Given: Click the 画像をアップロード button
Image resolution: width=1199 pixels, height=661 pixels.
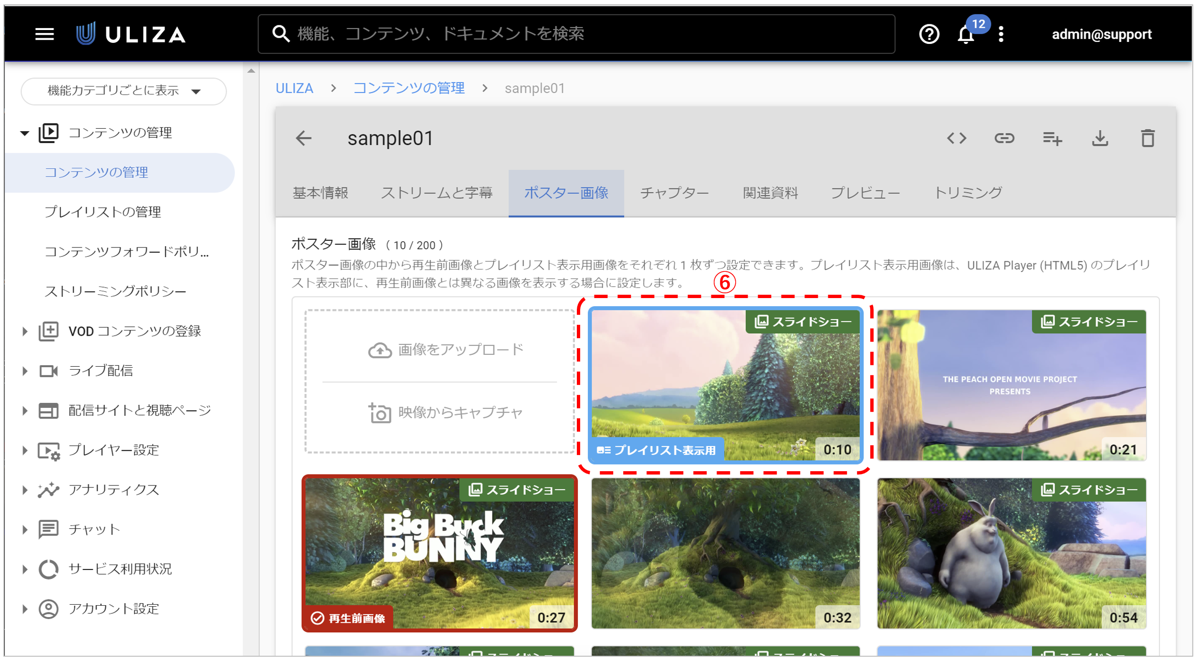Looking at the screenshot, I should click(x=446, y=350).
